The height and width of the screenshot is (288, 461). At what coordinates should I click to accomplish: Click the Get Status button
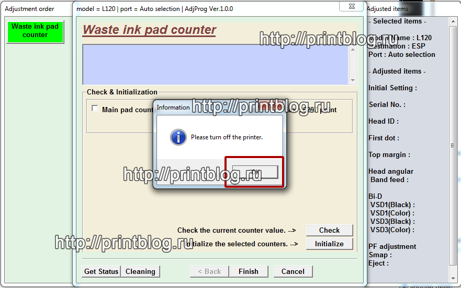point(101,271)
